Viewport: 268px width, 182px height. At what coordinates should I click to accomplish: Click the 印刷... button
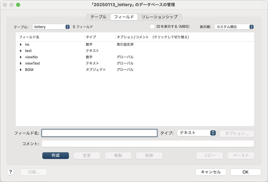(x=34, y=172)
